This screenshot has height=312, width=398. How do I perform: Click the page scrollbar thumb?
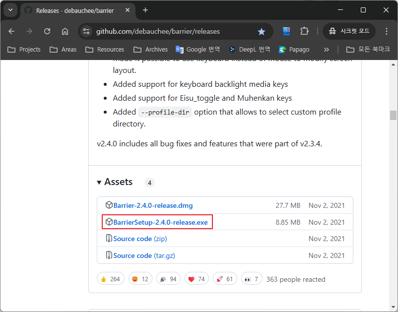393,115
